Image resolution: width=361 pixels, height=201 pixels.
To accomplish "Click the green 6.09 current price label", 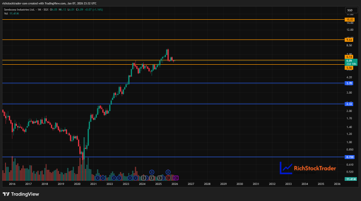I will point(351,62).
